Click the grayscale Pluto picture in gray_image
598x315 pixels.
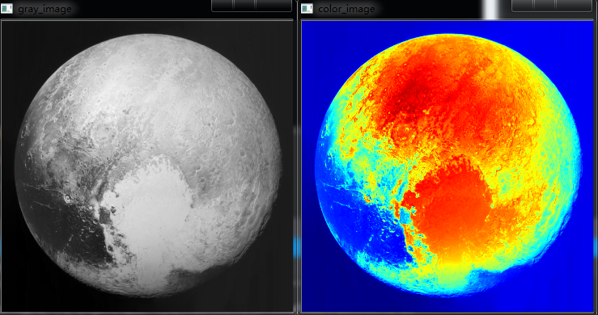point(146,166)
